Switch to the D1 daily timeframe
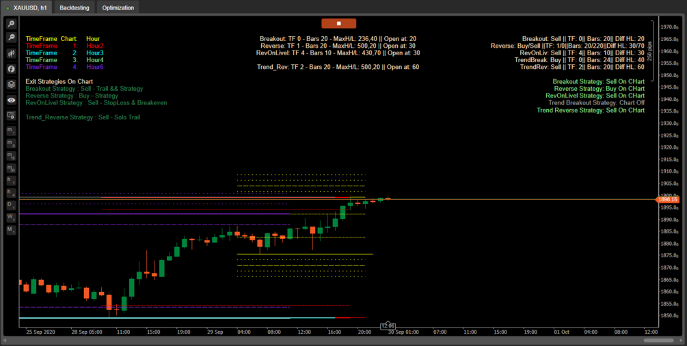The height and width of the screenshot is (346, 687). 12,205
